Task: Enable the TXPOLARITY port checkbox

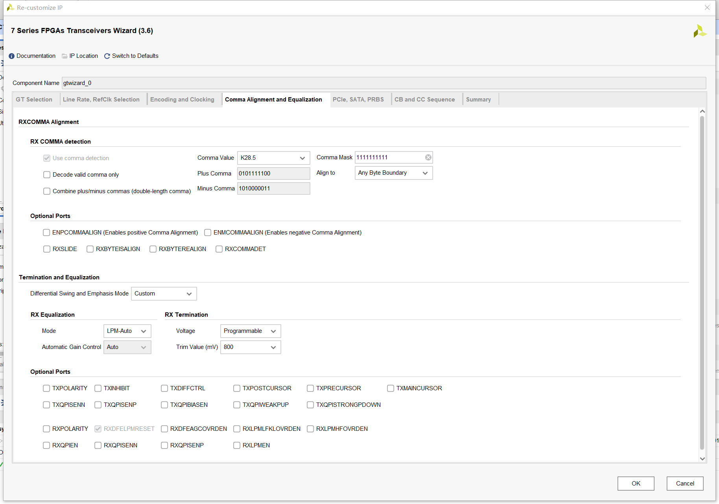Action: pos(46,388)
